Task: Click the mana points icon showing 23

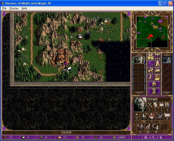Action: tap(167, 117)
